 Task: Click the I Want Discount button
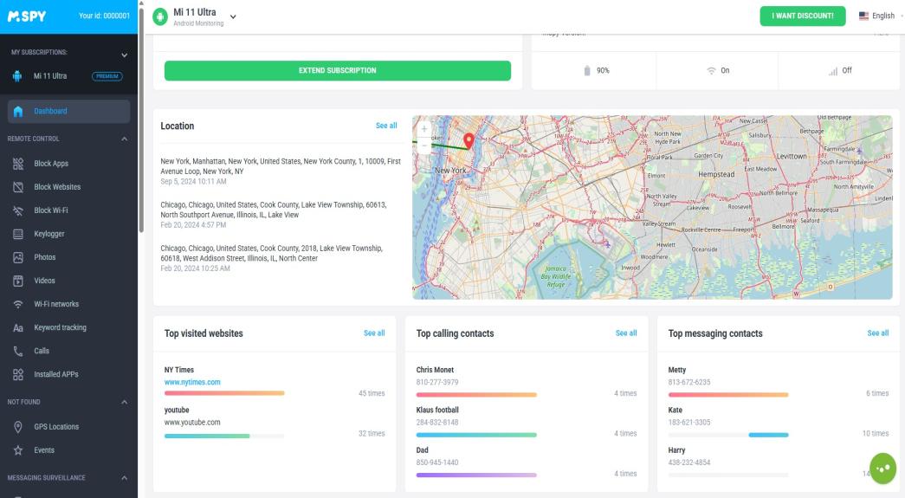tap(802, 16)
